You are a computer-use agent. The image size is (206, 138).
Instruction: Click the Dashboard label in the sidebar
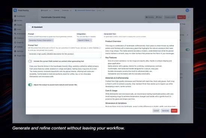21,16
